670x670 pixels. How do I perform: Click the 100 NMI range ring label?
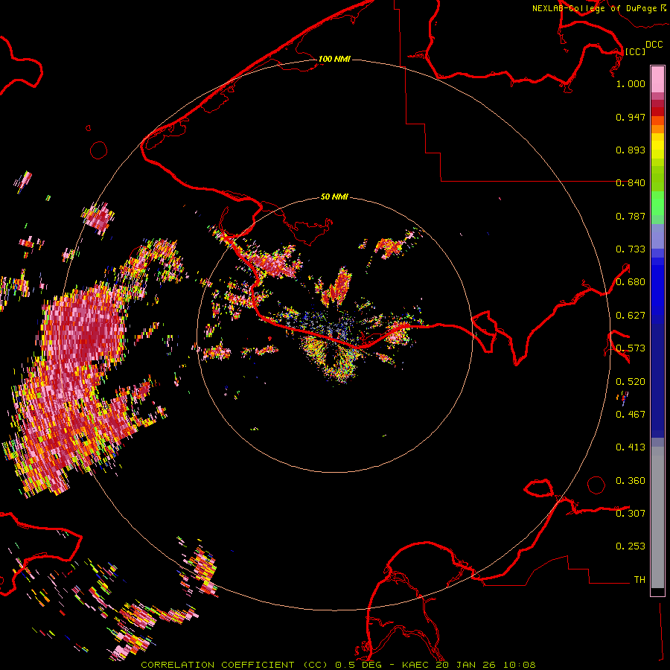coord(334,59)
